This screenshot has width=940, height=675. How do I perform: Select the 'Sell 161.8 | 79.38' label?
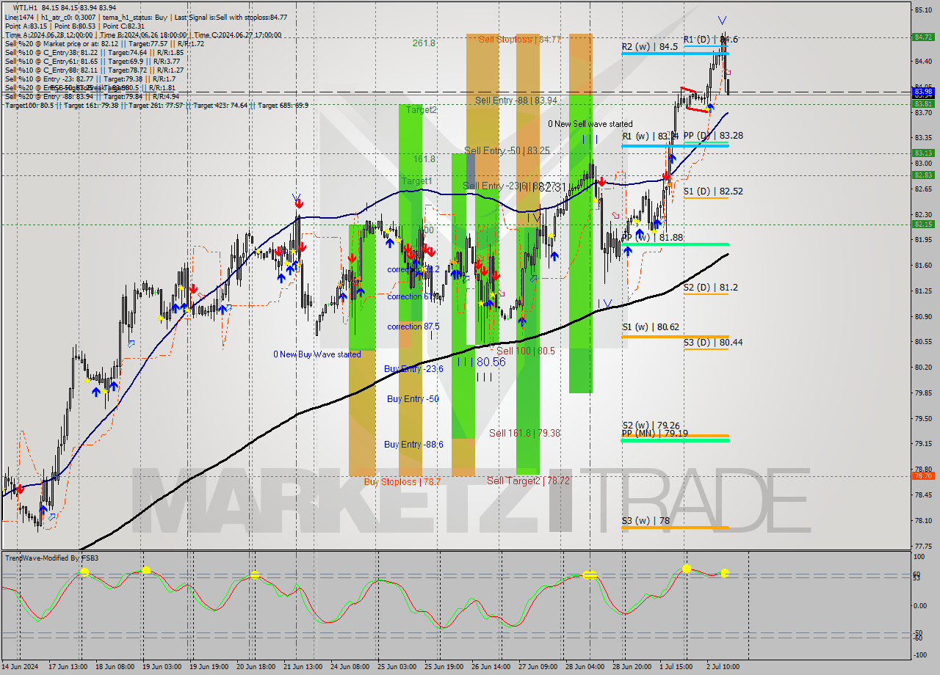point(524,434)
